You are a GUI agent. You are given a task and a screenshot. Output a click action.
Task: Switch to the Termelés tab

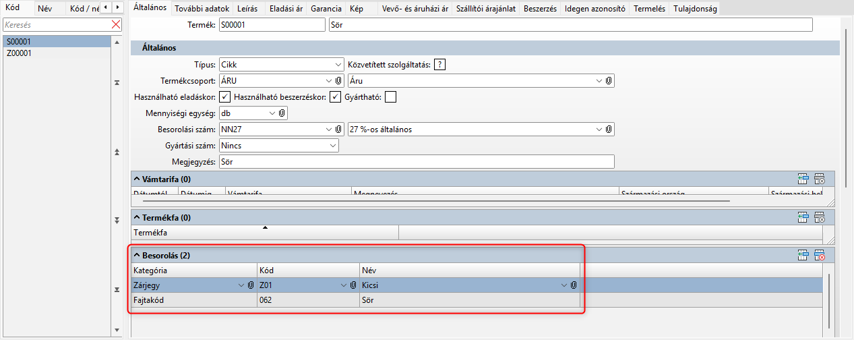tap(649, 9)
